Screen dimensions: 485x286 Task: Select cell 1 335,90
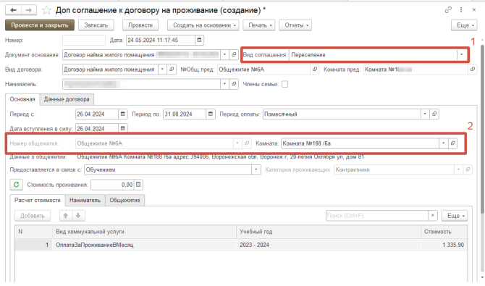[444, 245]
